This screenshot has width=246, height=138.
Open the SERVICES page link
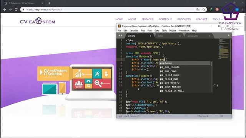148,20
